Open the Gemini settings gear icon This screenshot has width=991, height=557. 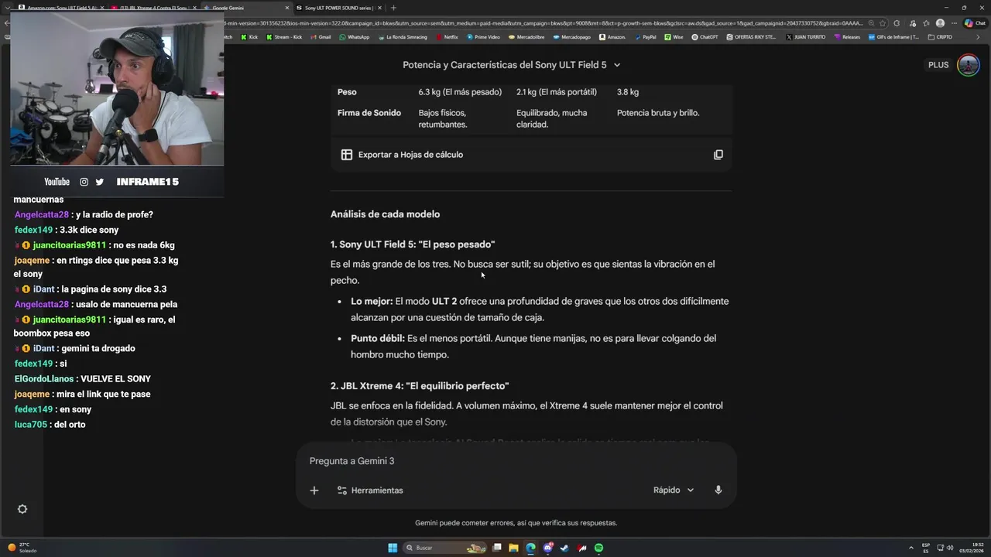pyautogui.click(x=22, y=509)
